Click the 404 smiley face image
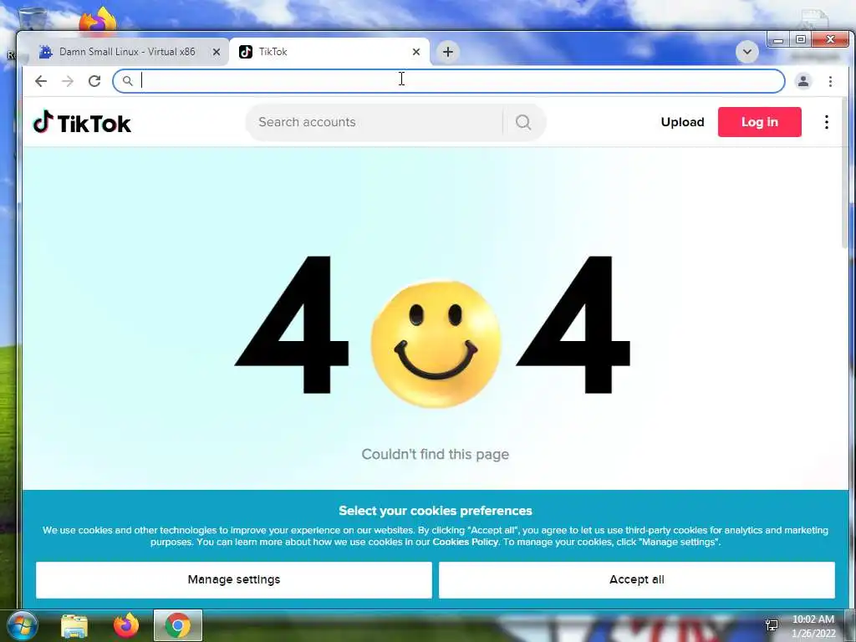The width and height of the screenshot is (856, 642). (436, 344)
